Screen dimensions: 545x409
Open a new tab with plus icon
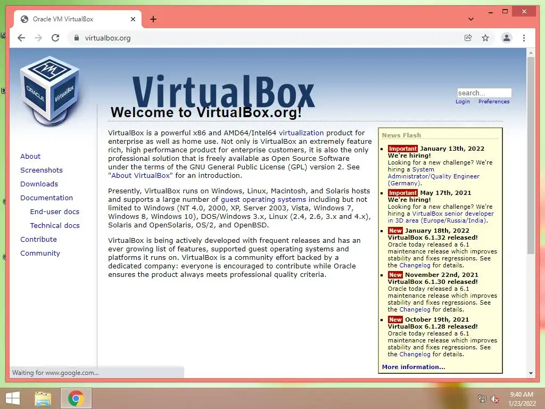point(153,19)
